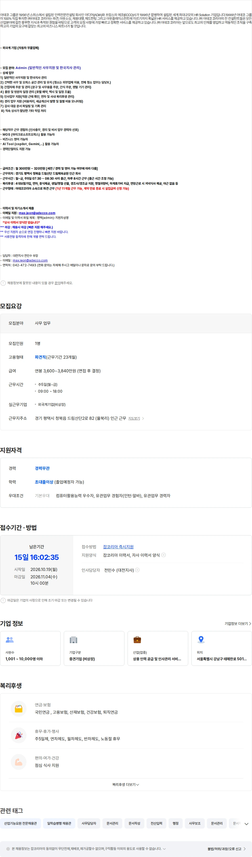Click the info icon beside 채용정보에 잘못된 내용
252x857 pixels.
tap(3, 283)
